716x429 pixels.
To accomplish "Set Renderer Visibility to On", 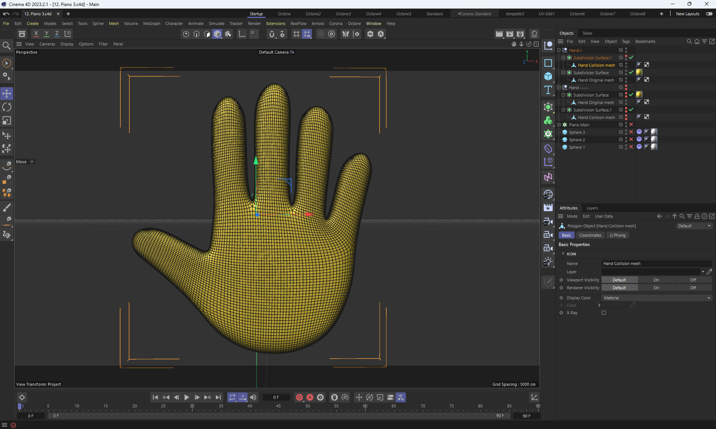I will (x=656, y=288).
